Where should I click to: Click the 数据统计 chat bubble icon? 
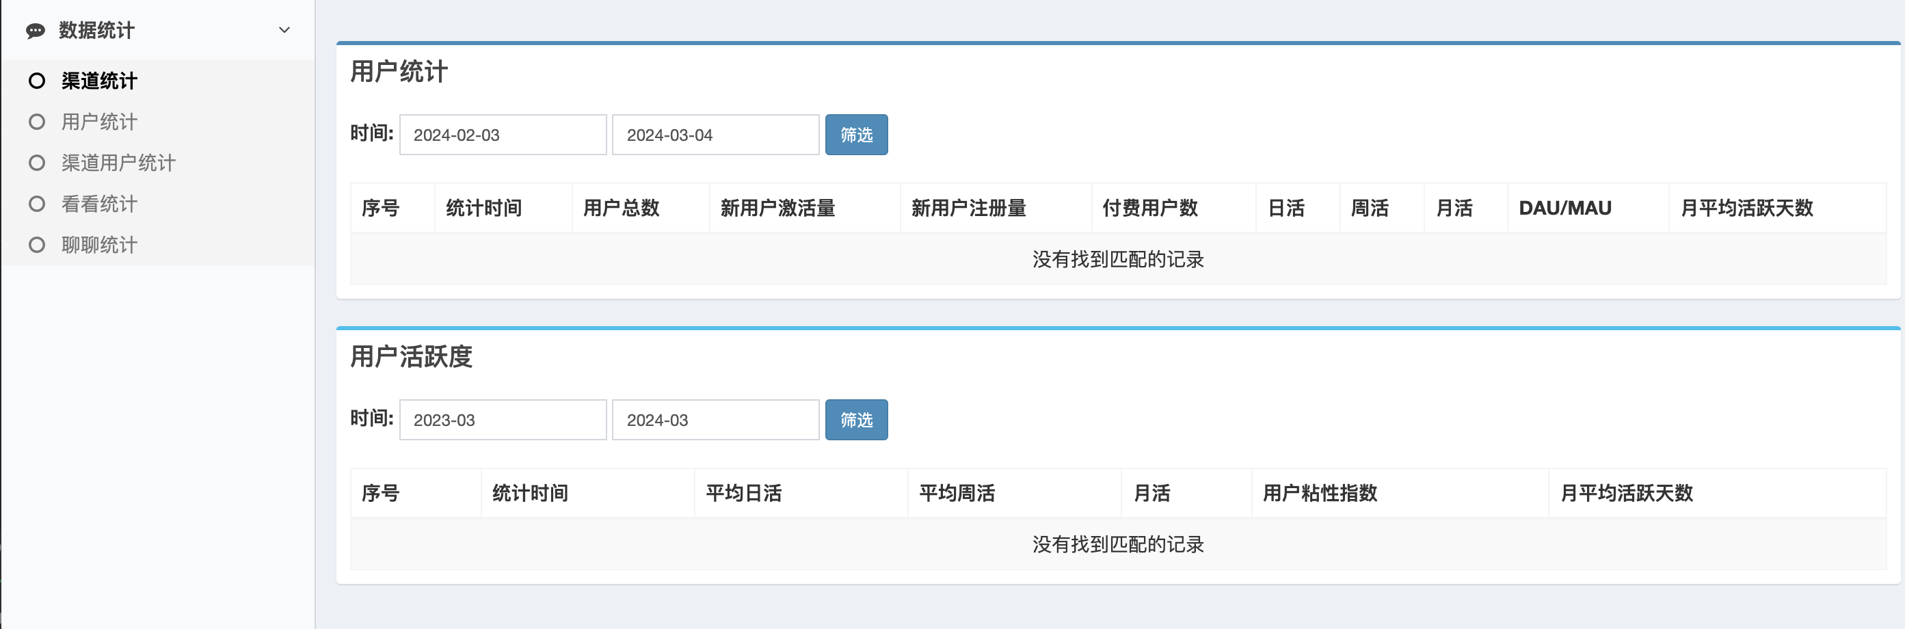point(35,30)
